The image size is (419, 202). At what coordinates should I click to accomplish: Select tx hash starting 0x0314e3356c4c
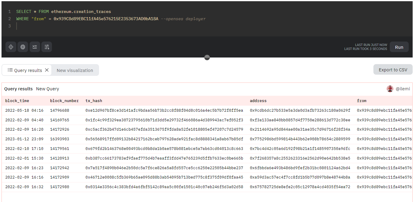coord(164,187)
